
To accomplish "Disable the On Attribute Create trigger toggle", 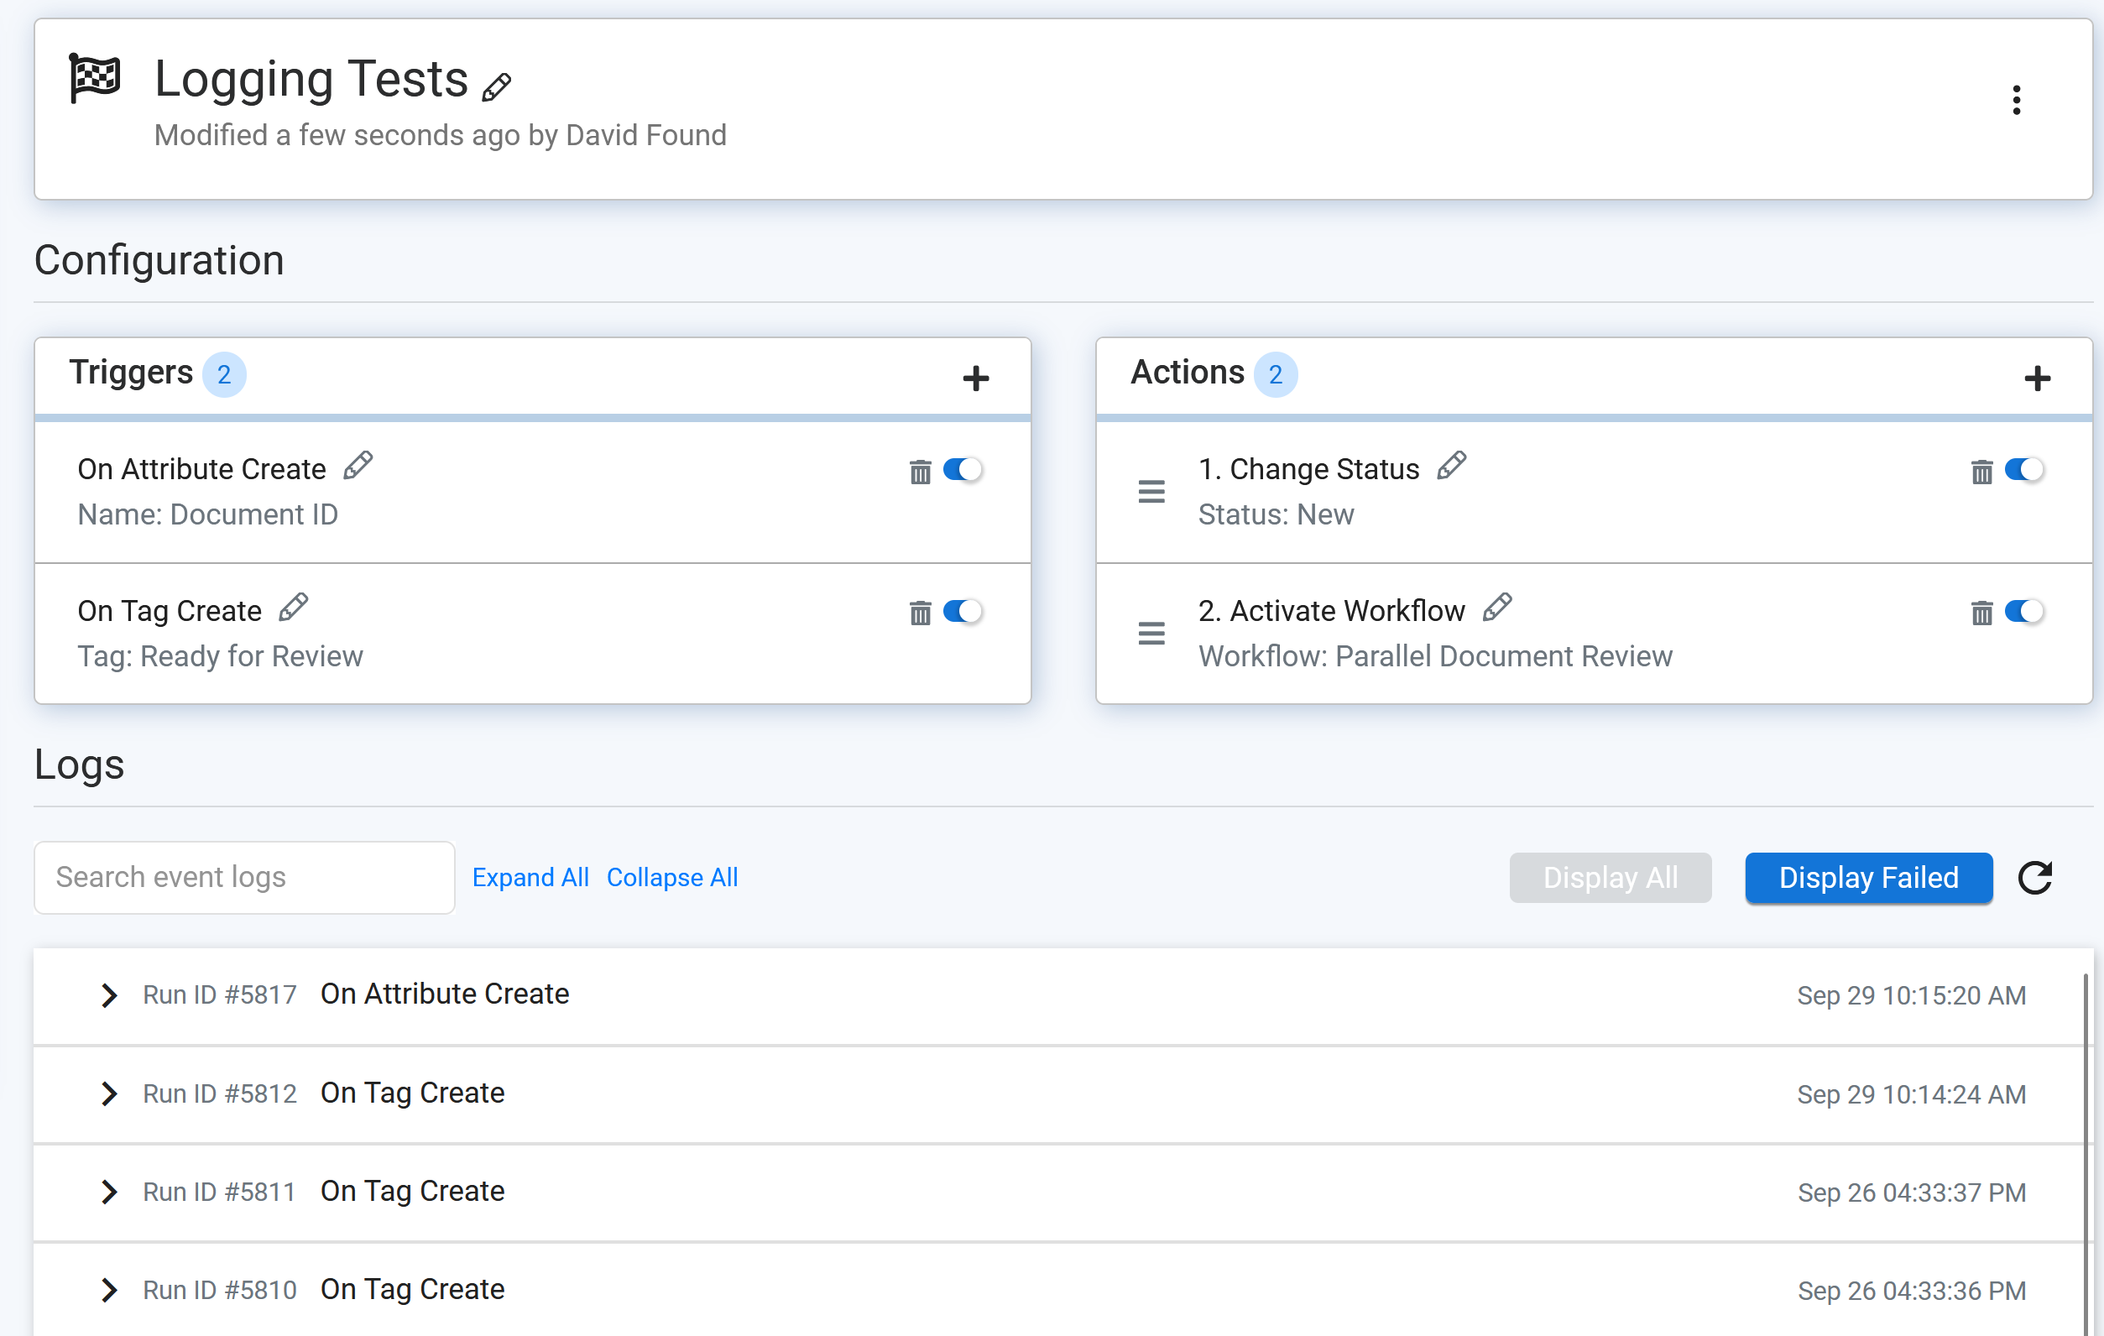I will (x=962, y=470).
